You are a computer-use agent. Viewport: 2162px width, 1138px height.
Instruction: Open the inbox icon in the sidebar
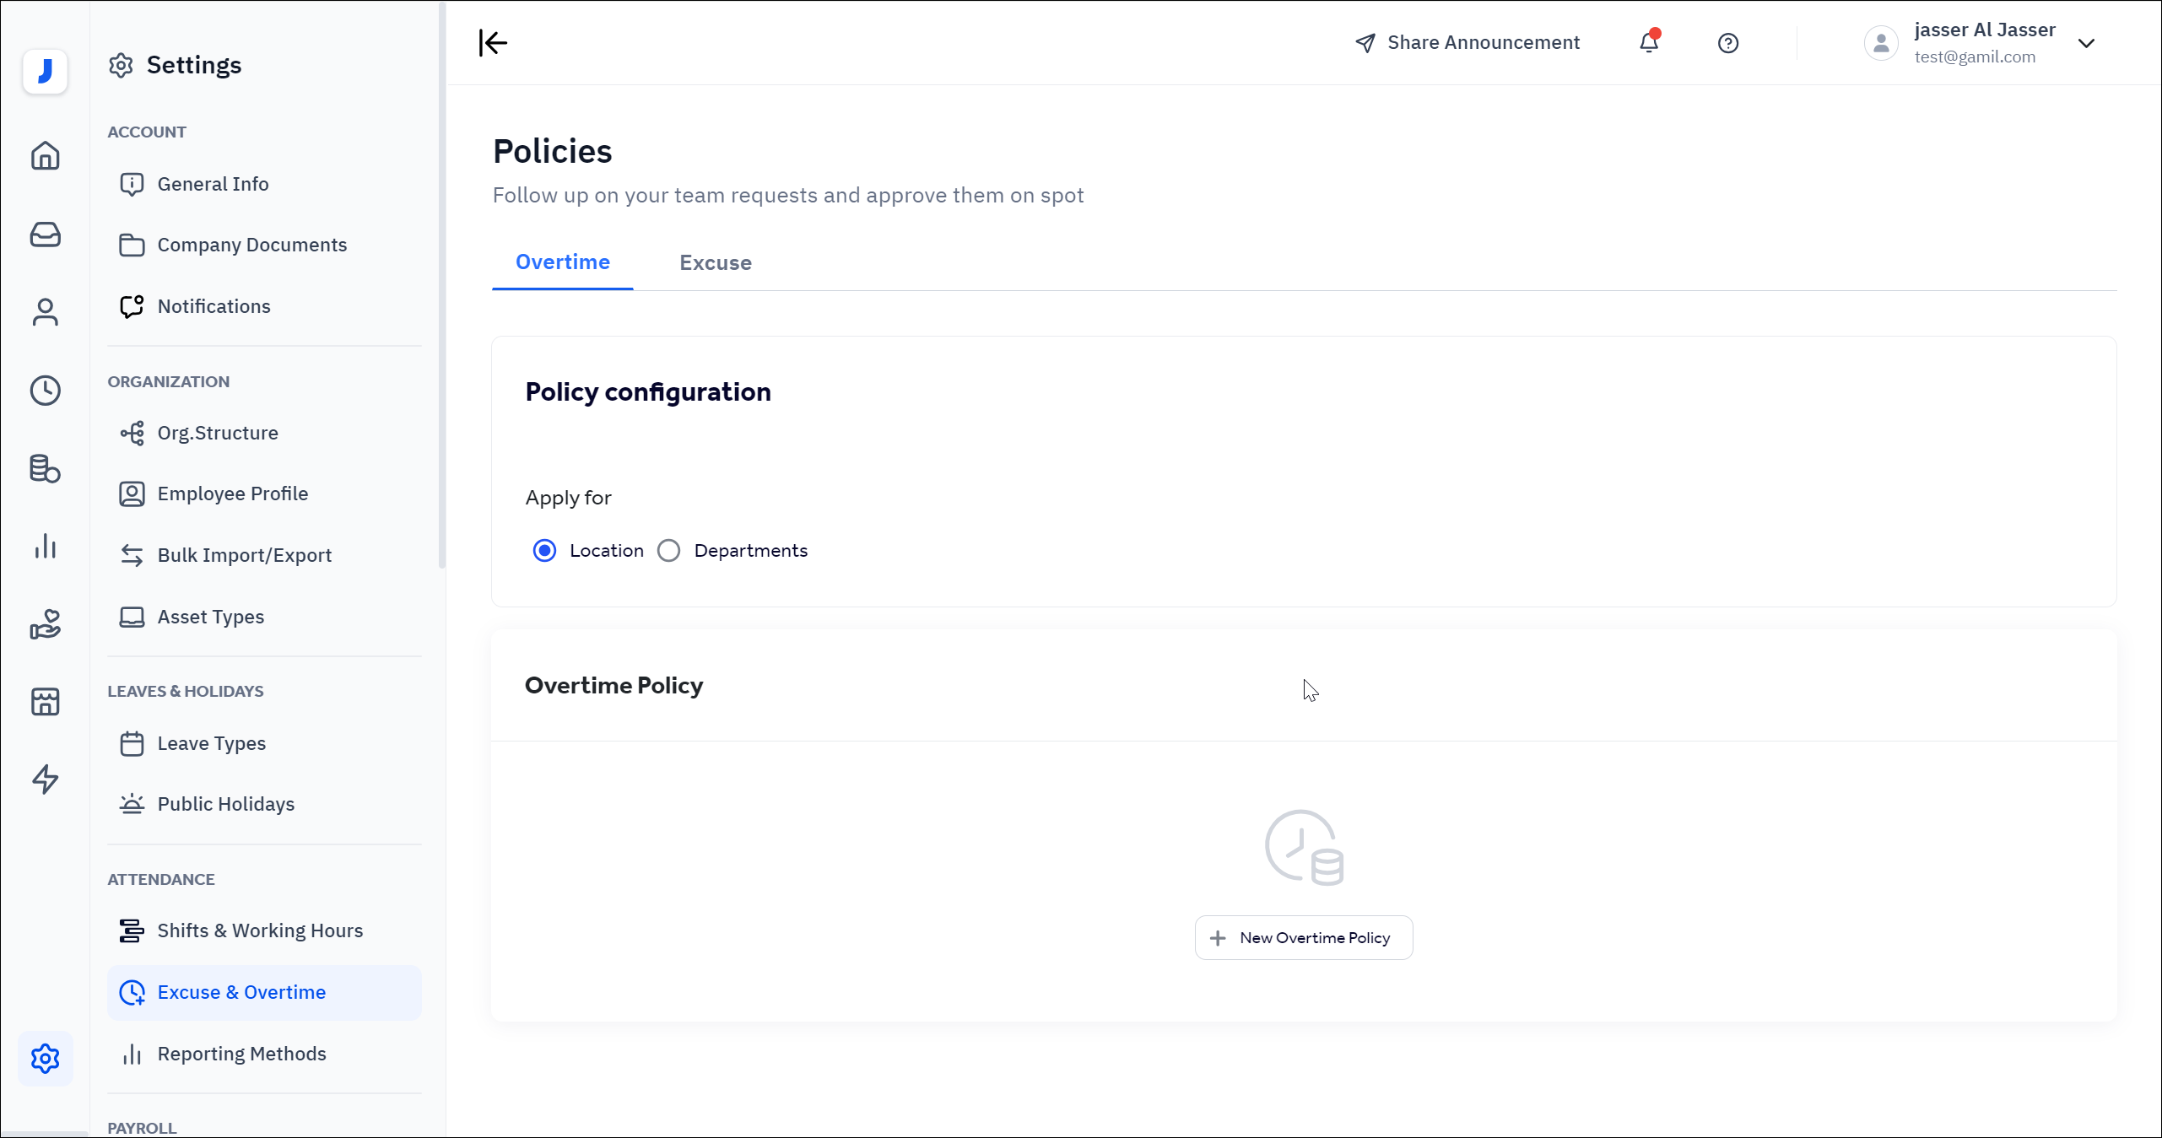click(45, 235)
